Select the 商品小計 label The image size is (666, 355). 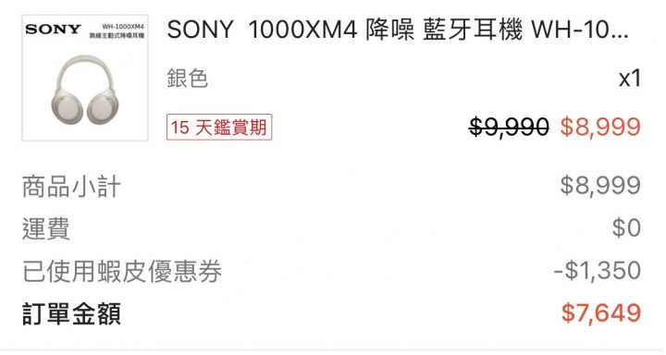[71, 187]
